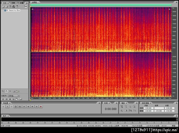Click the Stop button in the transport
Screen dimensions: 179x133
click(x=3, y=107)
